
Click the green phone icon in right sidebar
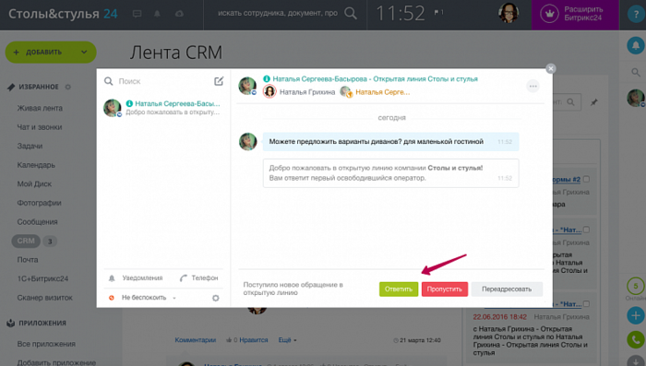pos(636,340)
